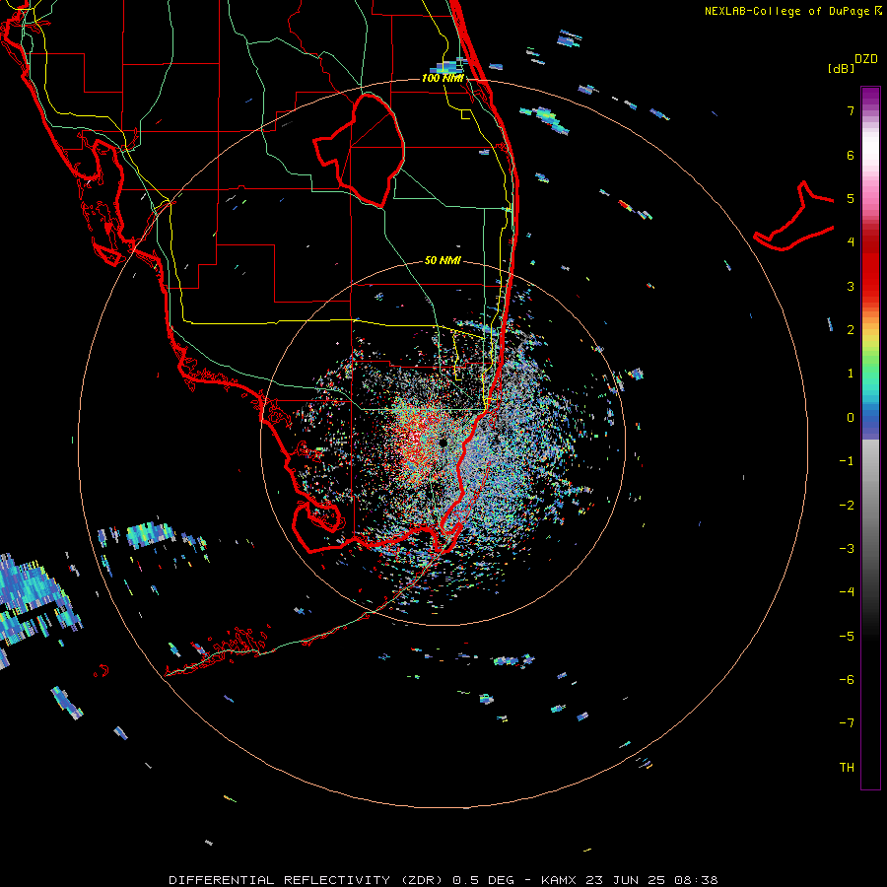Viewport: 887px width, 887px height.
Task: Click the -3 value on the color scale
Action: pos(847,549)
